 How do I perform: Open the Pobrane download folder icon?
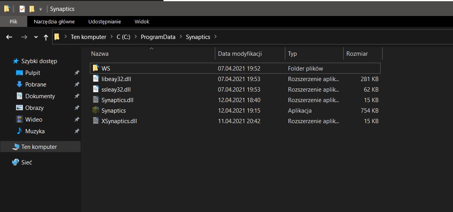[19, 85]
